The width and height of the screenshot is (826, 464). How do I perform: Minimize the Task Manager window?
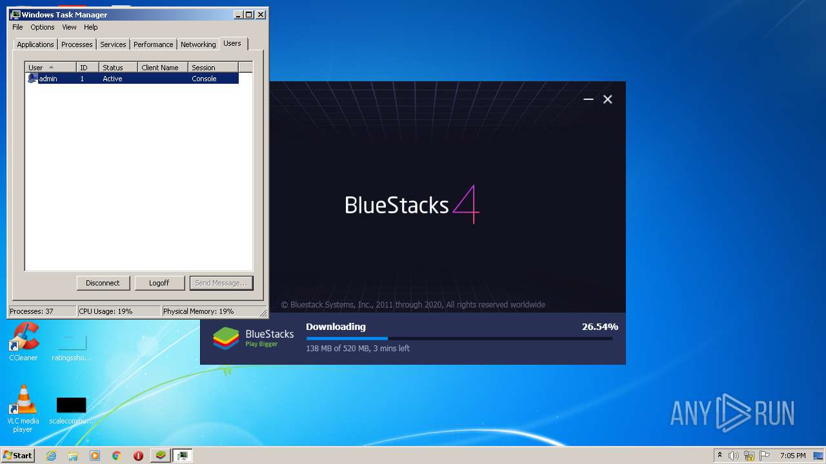pos(238,14)
